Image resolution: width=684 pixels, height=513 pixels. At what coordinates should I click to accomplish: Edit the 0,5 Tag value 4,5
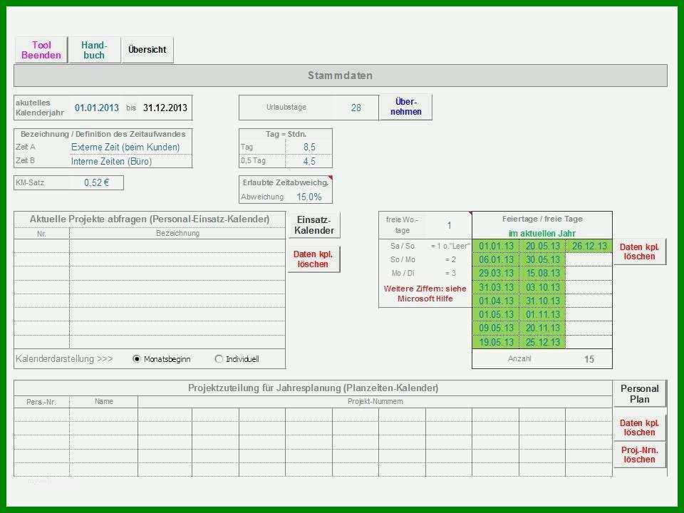(x=309, y=161)
